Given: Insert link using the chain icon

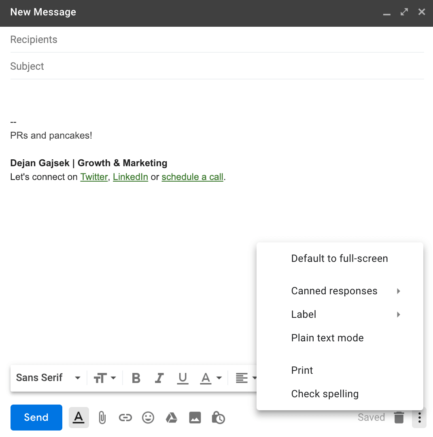Looking at the screenshot, I should click(125, 418).
